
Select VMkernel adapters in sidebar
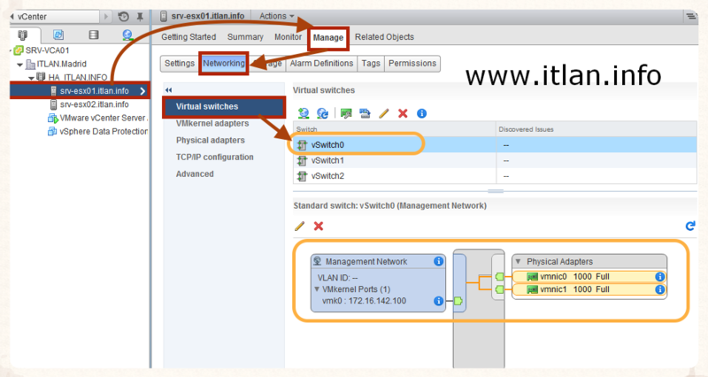coord(212,123)
